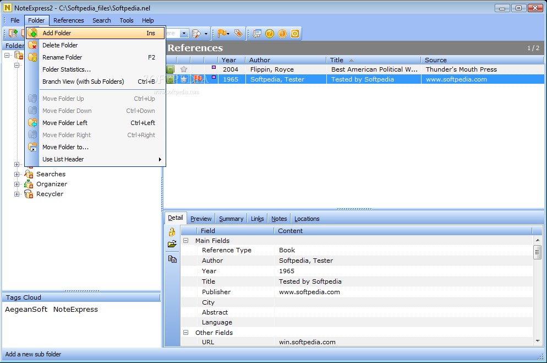Collapse the second-level tree node under root
The width and height of the screenshot is (547, 363).
pos(17,65)
